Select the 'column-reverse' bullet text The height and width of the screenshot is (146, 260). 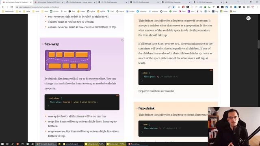tap(82, 27)
